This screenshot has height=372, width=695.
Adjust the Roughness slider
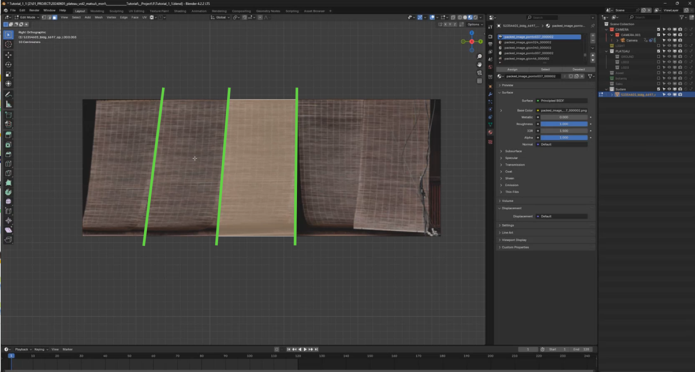click(x=563, y=124)
